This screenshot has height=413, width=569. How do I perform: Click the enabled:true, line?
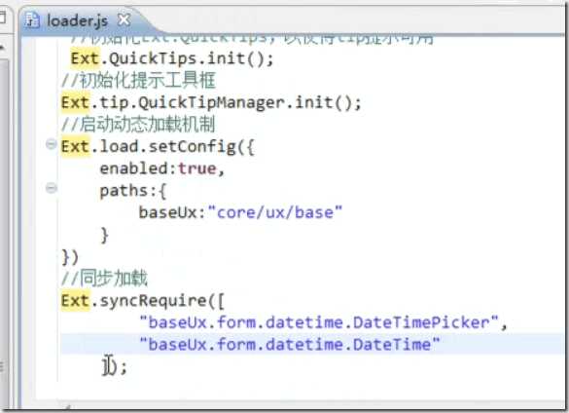click(162, 169)
